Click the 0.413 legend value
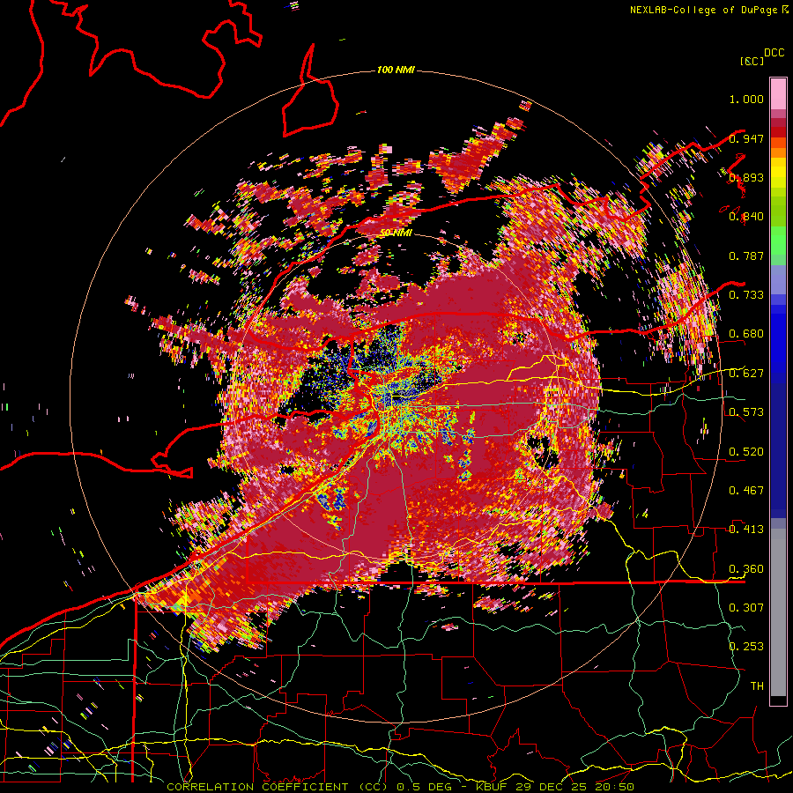The width and height of the screenshot is (793, 793). [746, 530]
